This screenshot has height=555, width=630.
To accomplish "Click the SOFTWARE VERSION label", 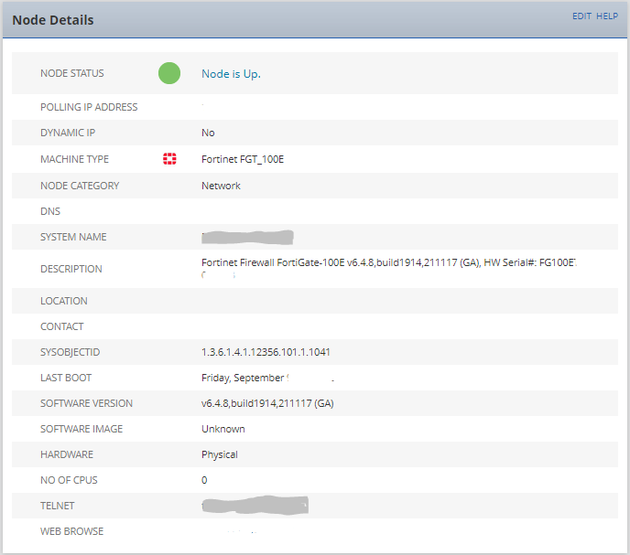I will pyautogui.click(x=86, y=403).
